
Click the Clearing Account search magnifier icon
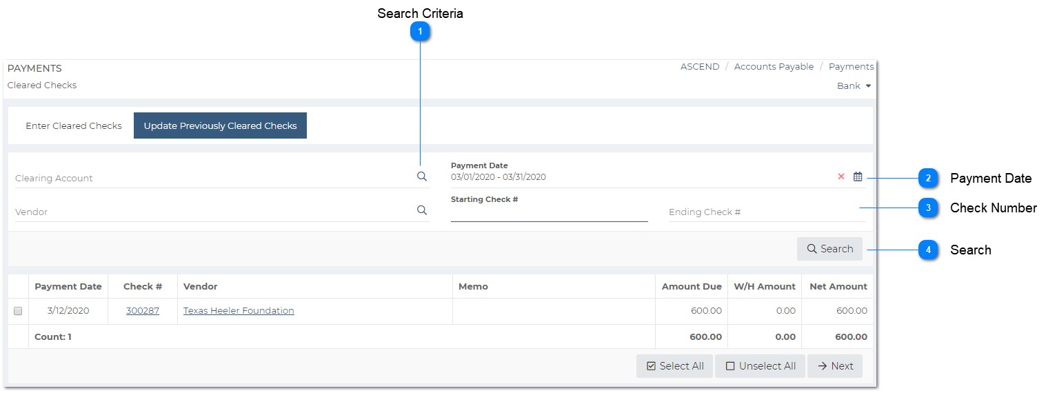point(422,177)
